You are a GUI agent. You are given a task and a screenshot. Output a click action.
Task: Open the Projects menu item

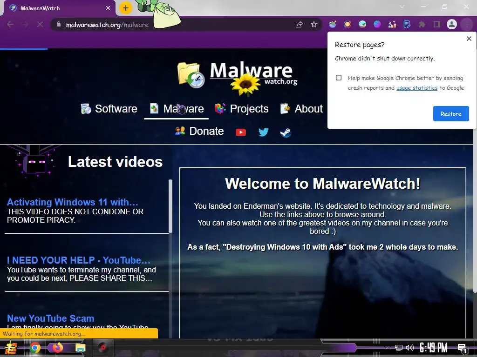(x=242, y=109)
